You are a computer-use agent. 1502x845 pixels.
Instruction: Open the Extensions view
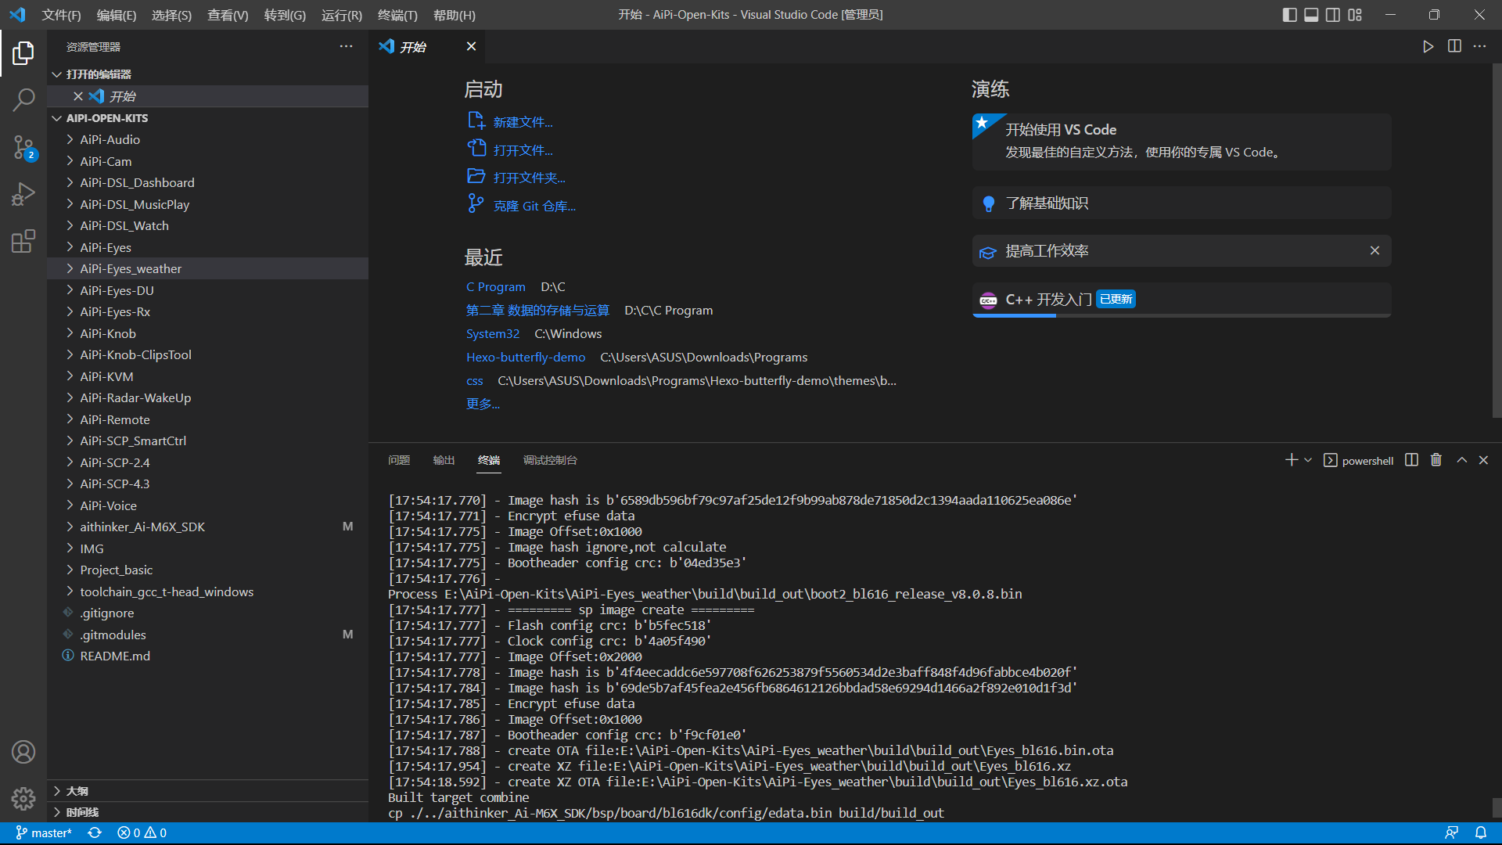pyautogui.click(x=23, y=241)
